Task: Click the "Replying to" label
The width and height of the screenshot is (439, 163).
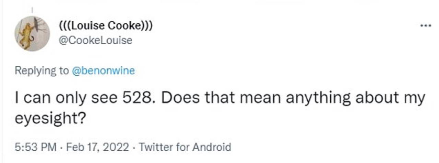Action: [41, 71]
